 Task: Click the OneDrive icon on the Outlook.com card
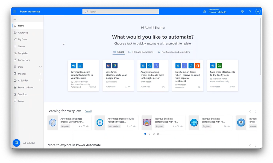tap(80, 66)
